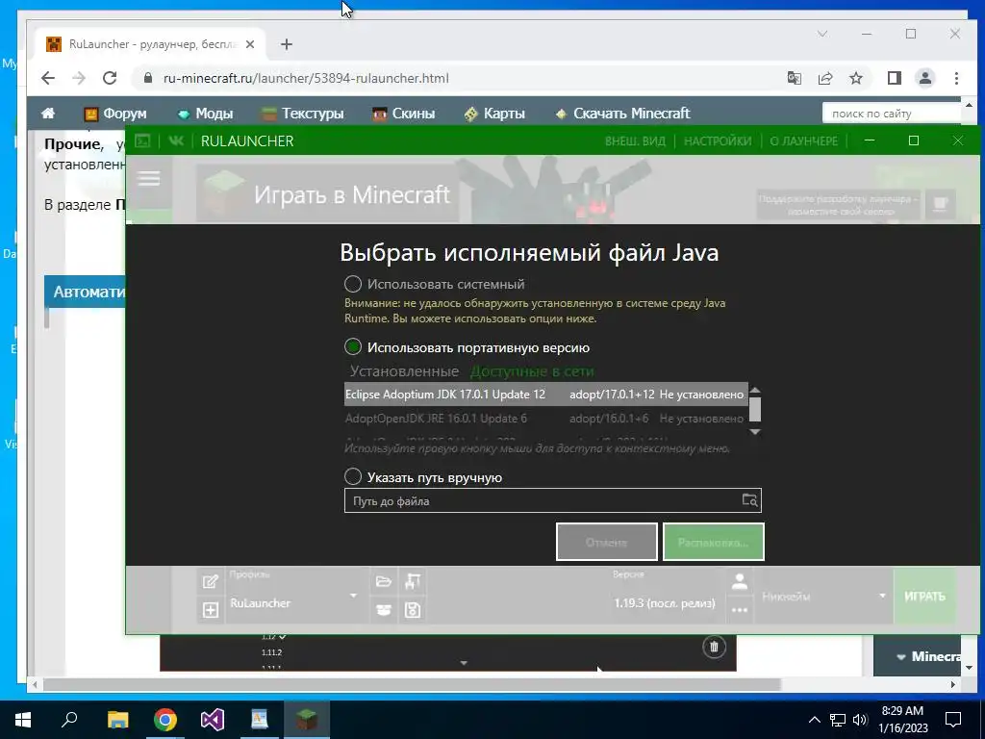Open 'НАСТРОЙКИ' menu
The width and height of the screenshot is (985, 739).
pyautogui.click(x=718, y=140)
